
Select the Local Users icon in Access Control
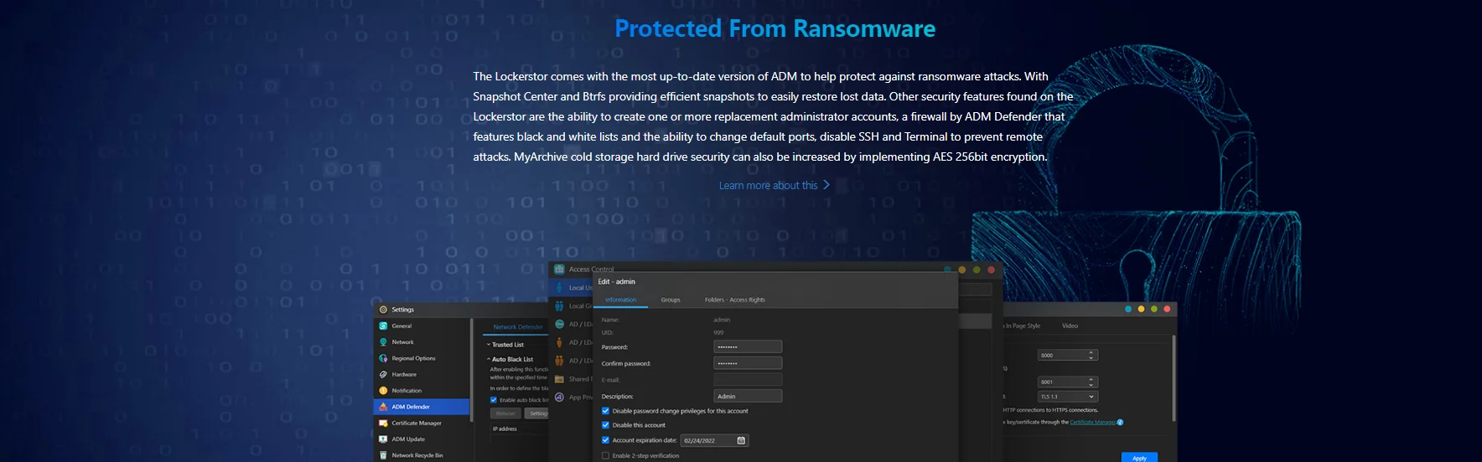click(559, 287)
